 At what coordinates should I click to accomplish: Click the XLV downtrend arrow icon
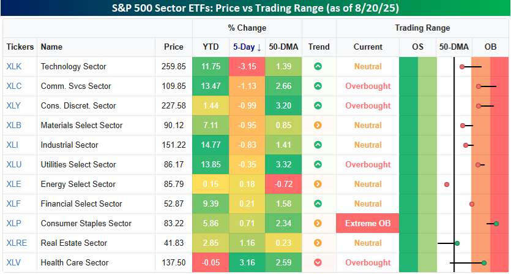(x=318, y=262)
